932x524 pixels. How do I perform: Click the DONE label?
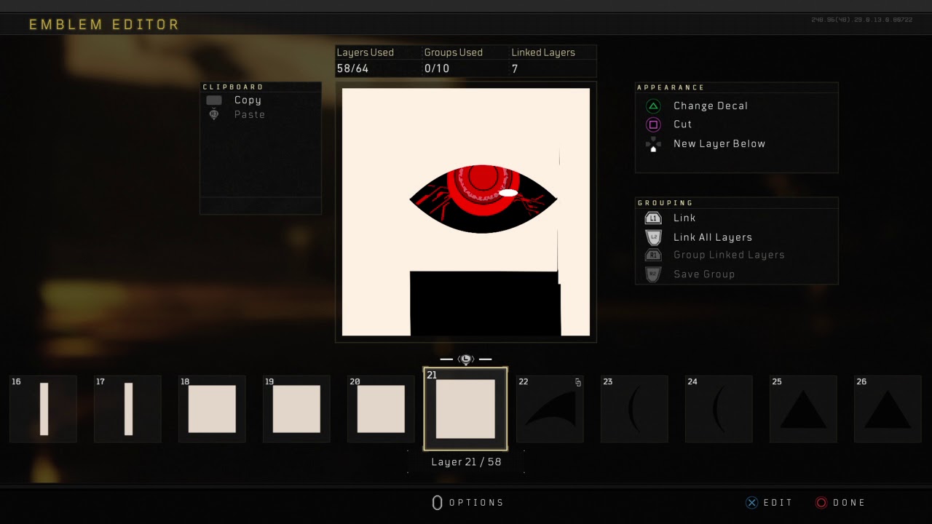849,502
